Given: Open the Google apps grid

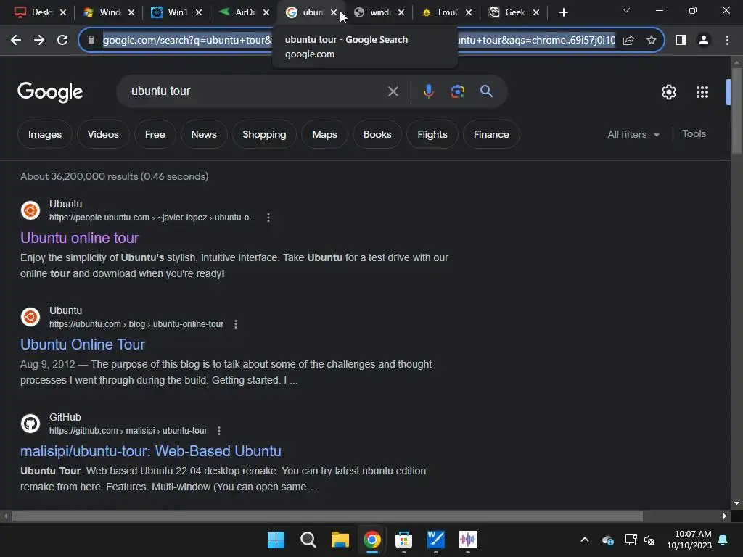Looking at the screenshot, I should tap(702, 92).
